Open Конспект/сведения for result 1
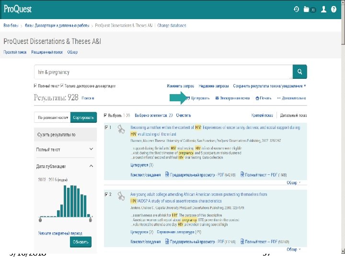 point(146,175)
